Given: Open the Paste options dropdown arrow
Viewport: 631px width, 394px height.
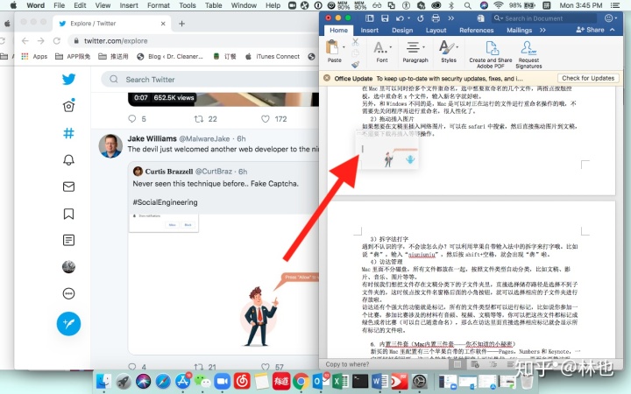Looking at the screenshot, I should pyautogui.click(x=344, y=47).
